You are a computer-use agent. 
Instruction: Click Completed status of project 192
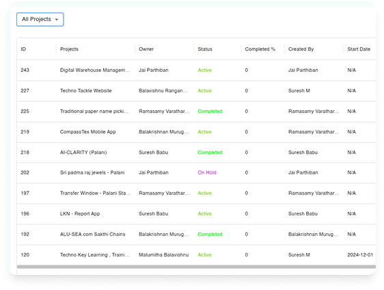(x=210, y=235)
